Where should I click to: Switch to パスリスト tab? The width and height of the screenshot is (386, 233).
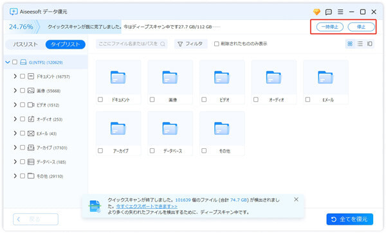click(x=25, y=44)
